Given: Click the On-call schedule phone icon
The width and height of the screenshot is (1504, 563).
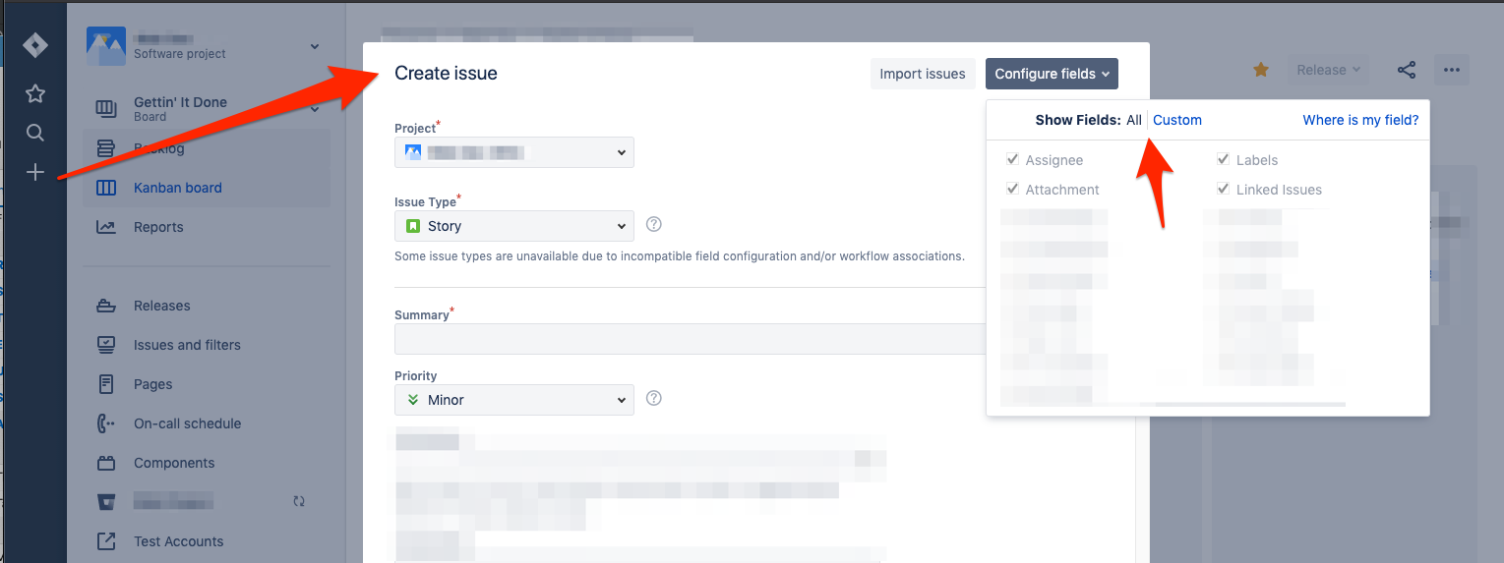Looking at the screenshot, I should 106,423.
